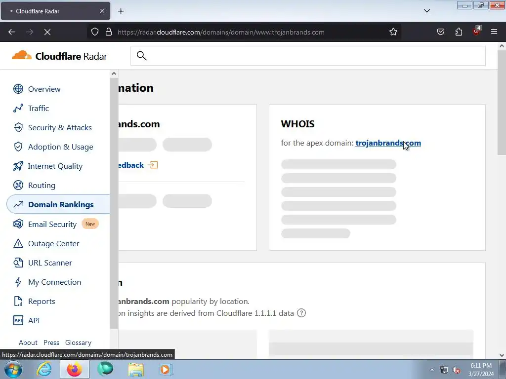Screen dimensions: 506x379
Task: Bookmark this page with star icon
Action: pyautogui.click(x=393, y=32)
